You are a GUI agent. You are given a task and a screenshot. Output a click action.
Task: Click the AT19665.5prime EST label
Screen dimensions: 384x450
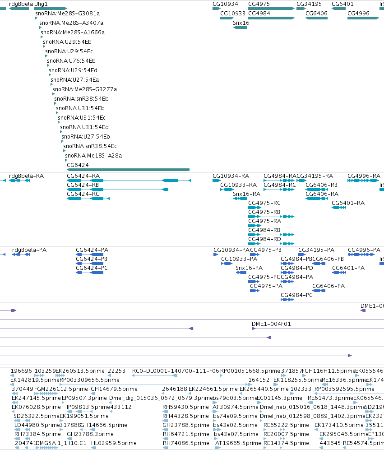click(238, 443)
